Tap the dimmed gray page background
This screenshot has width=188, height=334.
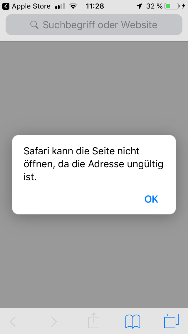click(94, 85)
